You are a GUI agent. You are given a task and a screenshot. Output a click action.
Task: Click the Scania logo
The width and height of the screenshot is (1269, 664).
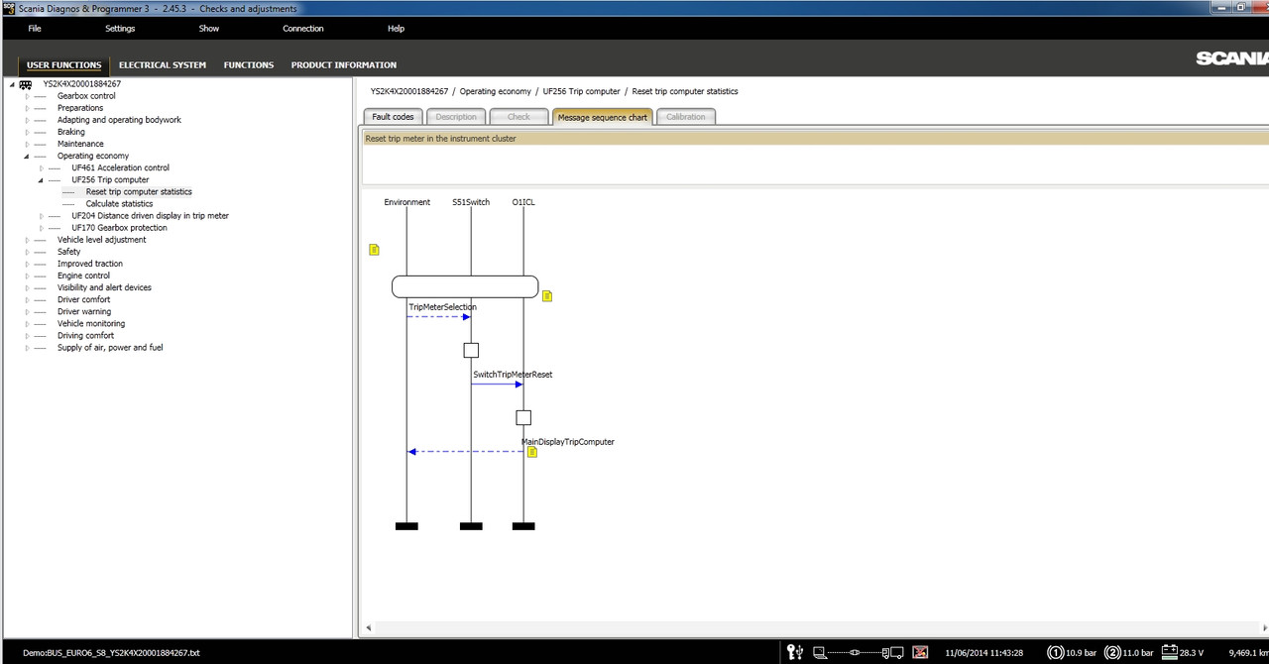[x=1230, y=58]
